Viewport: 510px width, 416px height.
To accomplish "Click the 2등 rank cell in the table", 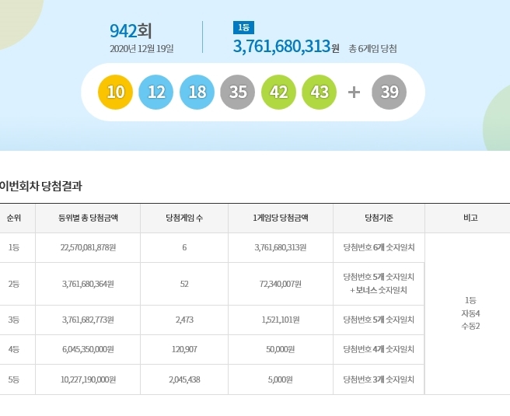I will [14, 284].
